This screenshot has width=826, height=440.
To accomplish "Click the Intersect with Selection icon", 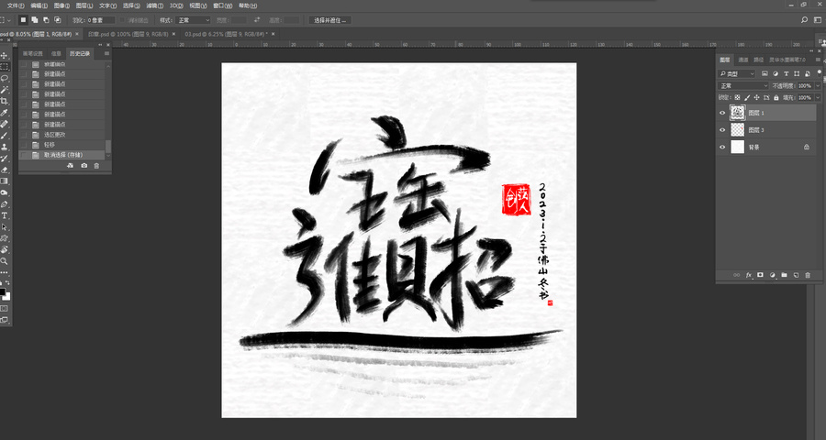I will 58,20.
